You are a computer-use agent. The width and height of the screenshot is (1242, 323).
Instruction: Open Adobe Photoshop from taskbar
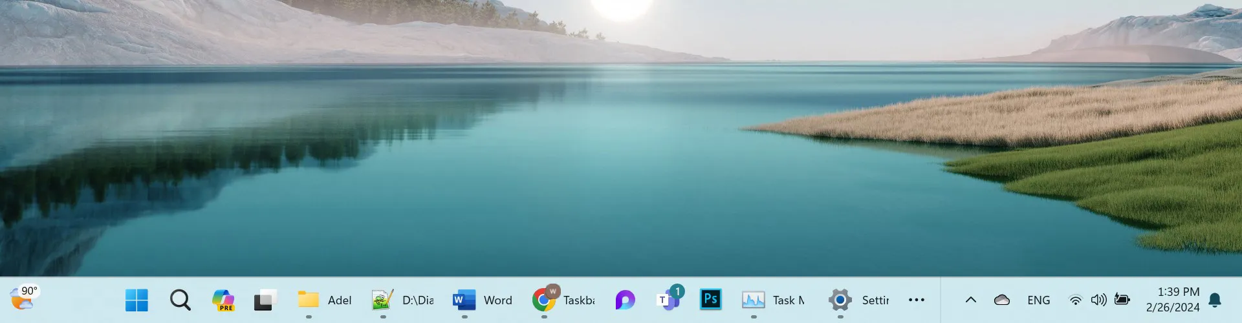point(711,299)
